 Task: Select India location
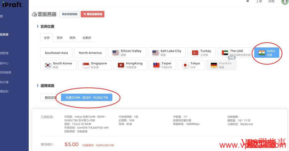click(x=267, y=53)
